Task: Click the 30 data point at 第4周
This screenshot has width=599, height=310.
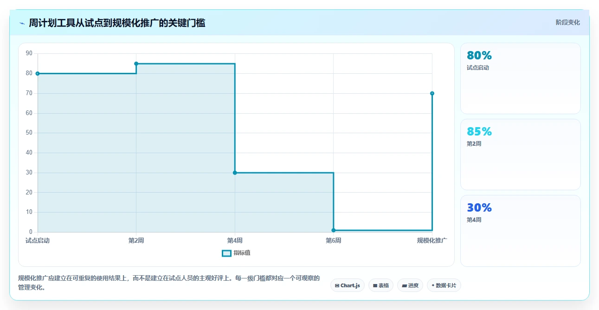Action: coord(235,173)
